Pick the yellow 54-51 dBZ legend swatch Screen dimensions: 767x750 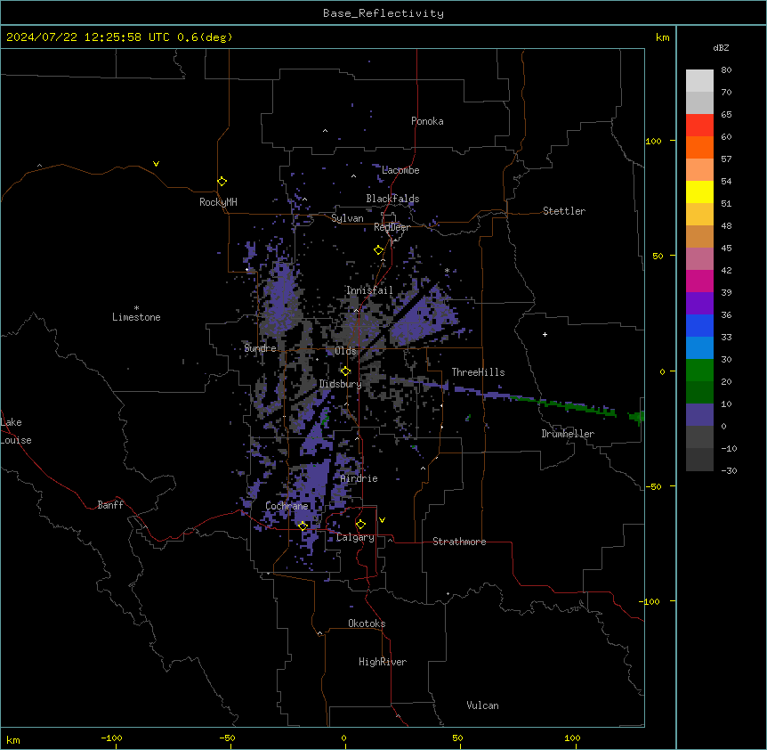[x=699, y=192]
